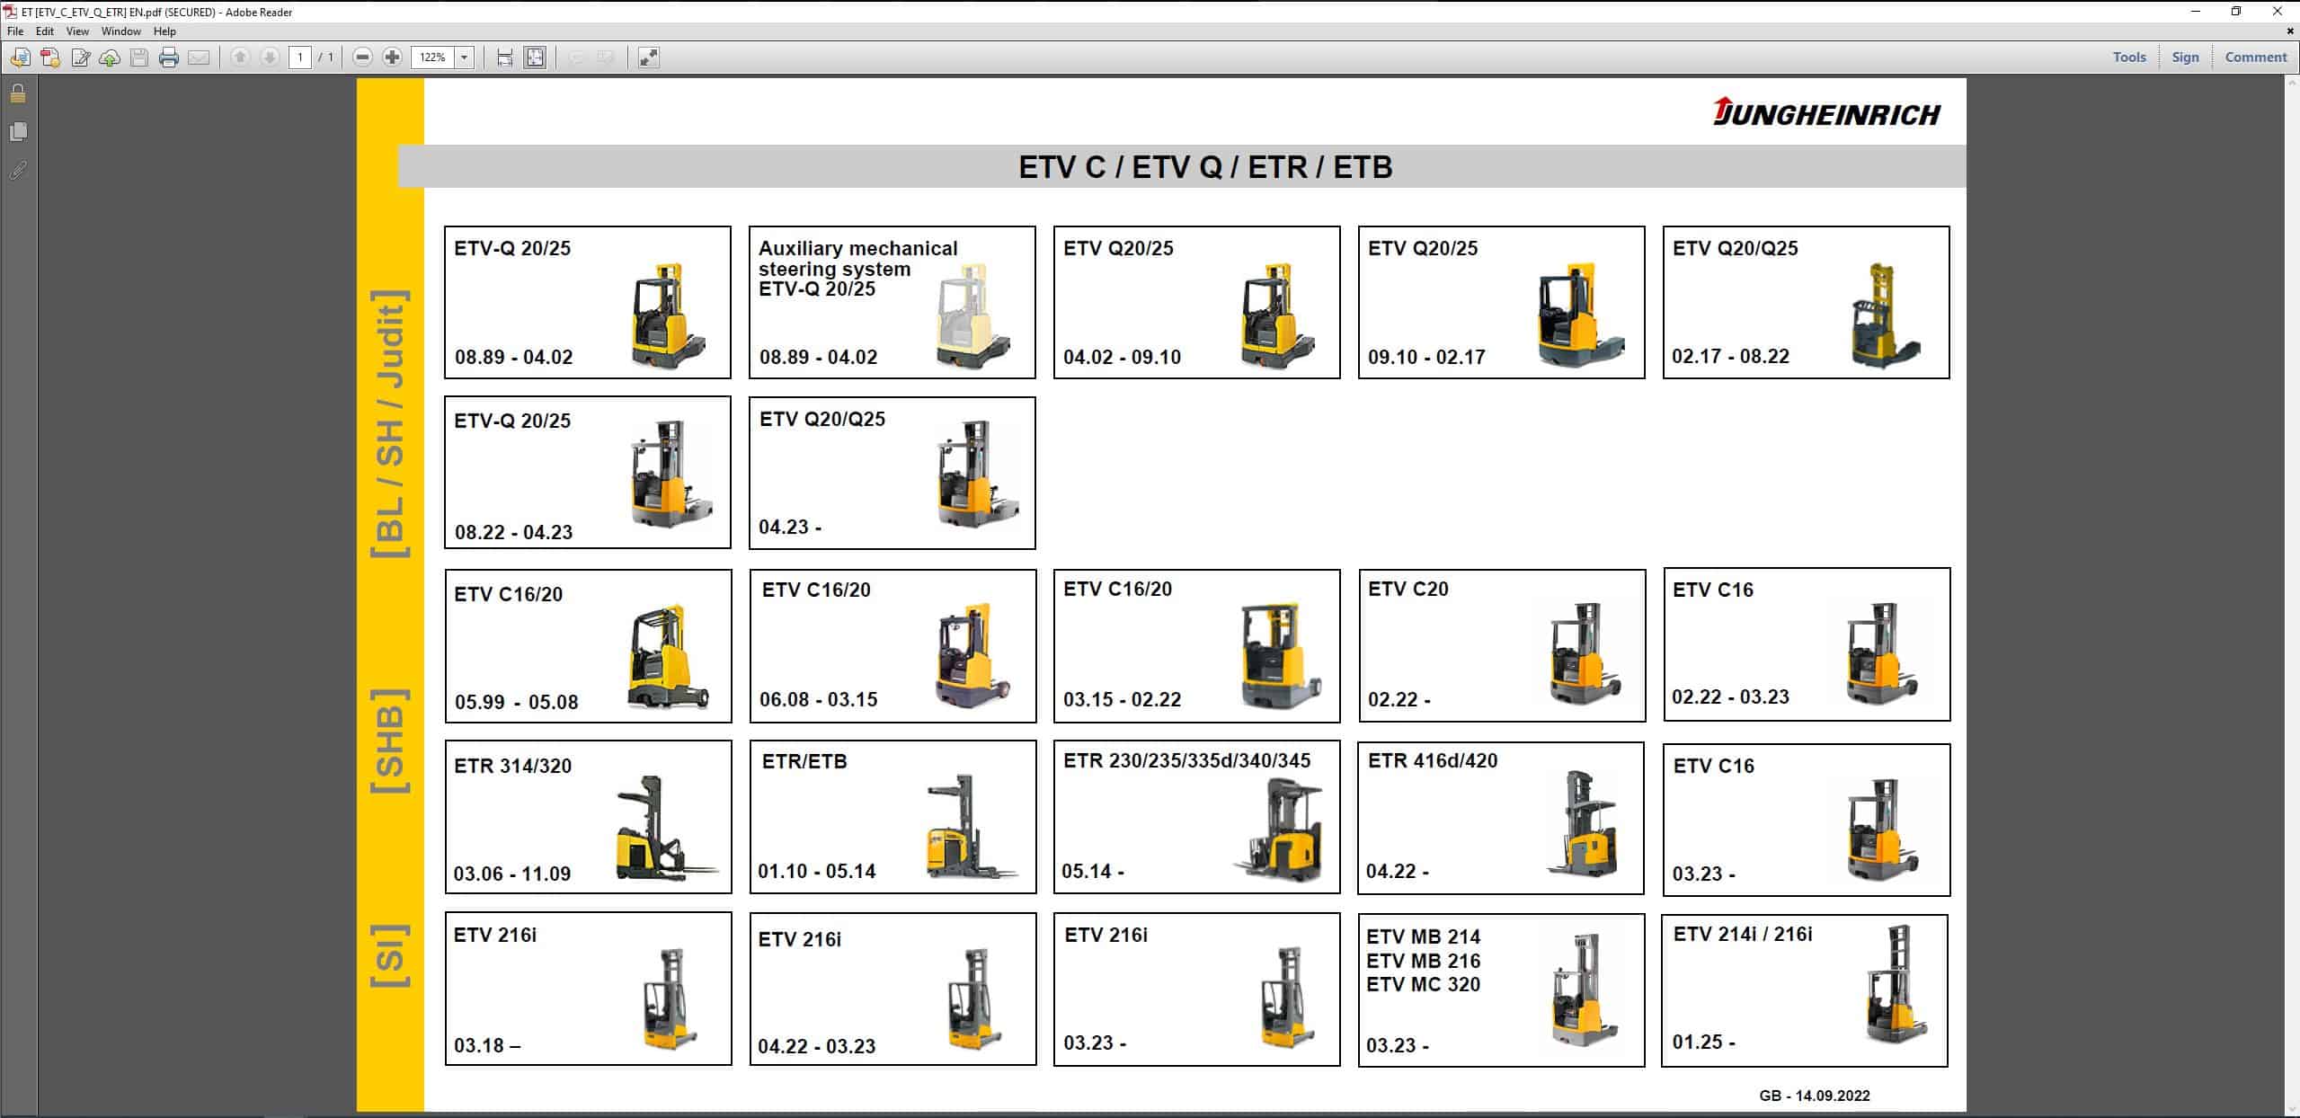Click the Jungheinrich logo
The width and height of the screenshot is (2300, 1118).
coord(1826,112)
